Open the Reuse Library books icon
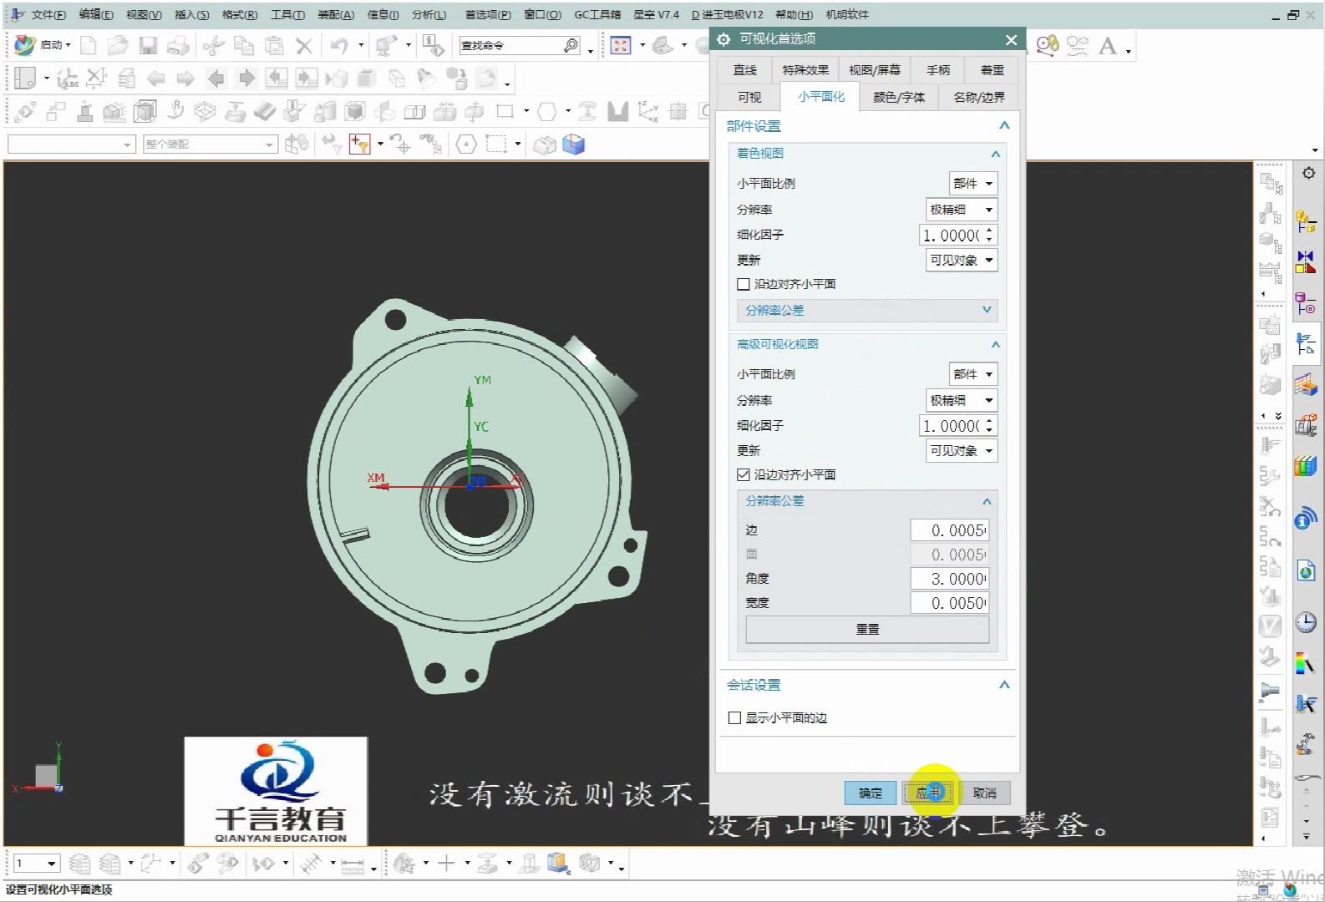 click(1306, 466)
